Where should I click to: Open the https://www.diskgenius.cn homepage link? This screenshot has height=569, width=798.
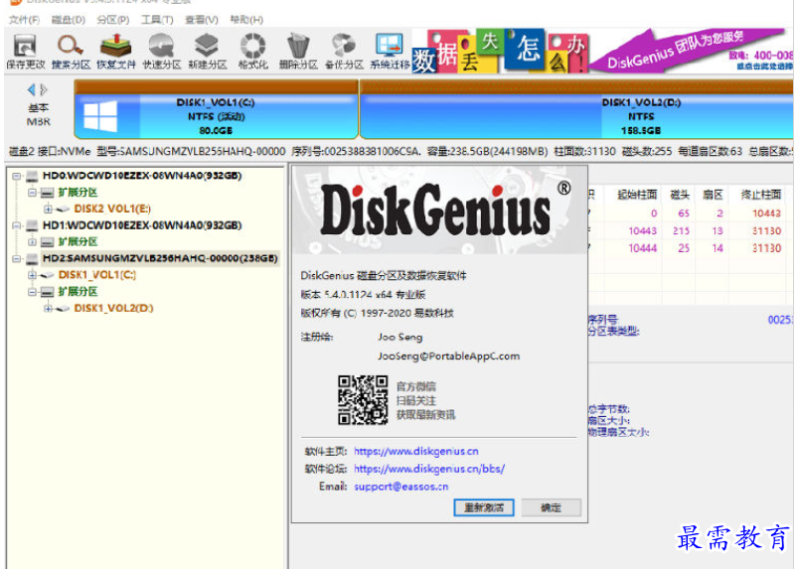click(415, 451)
